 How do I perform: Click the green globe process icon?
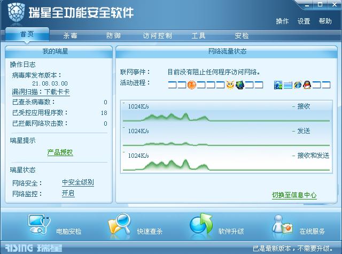pyautogui.click(x=240, y=85)
